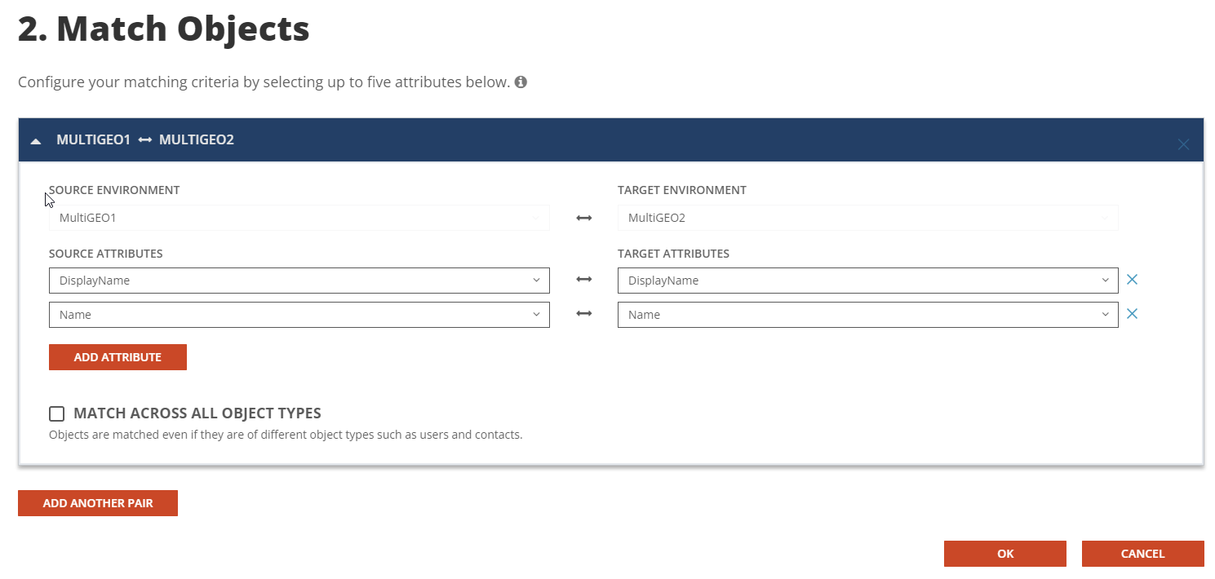Enable Match Across All Object Types checkbox
The width and height of the screenshot is (1215, 579).
57,413
